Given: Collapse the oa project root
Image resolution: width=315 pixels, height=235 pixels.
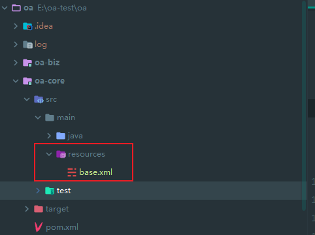Looking at the screenshot, I should [x=5, y=8].
